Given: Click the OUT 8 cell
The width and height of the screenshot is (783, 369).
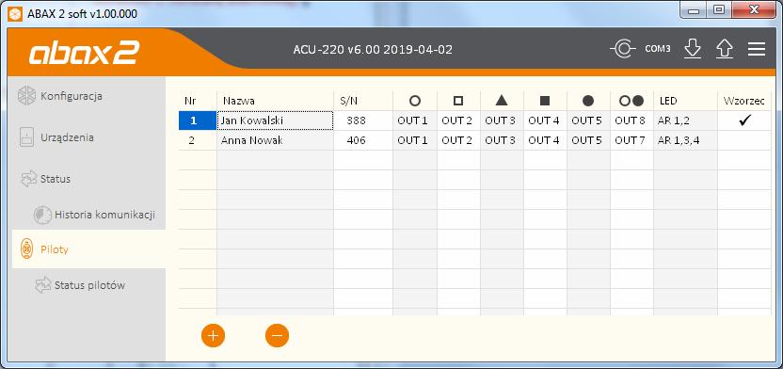Looking at the screenshot, I should tap(631, 120).
